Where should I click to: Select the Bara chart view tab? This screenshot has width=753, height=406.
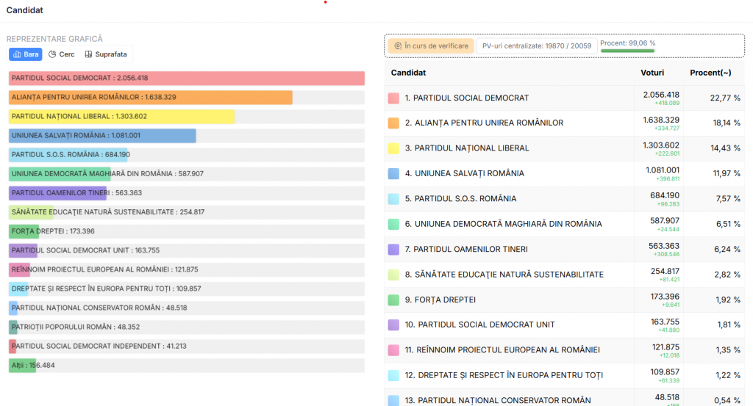click(x=26, y=54)
